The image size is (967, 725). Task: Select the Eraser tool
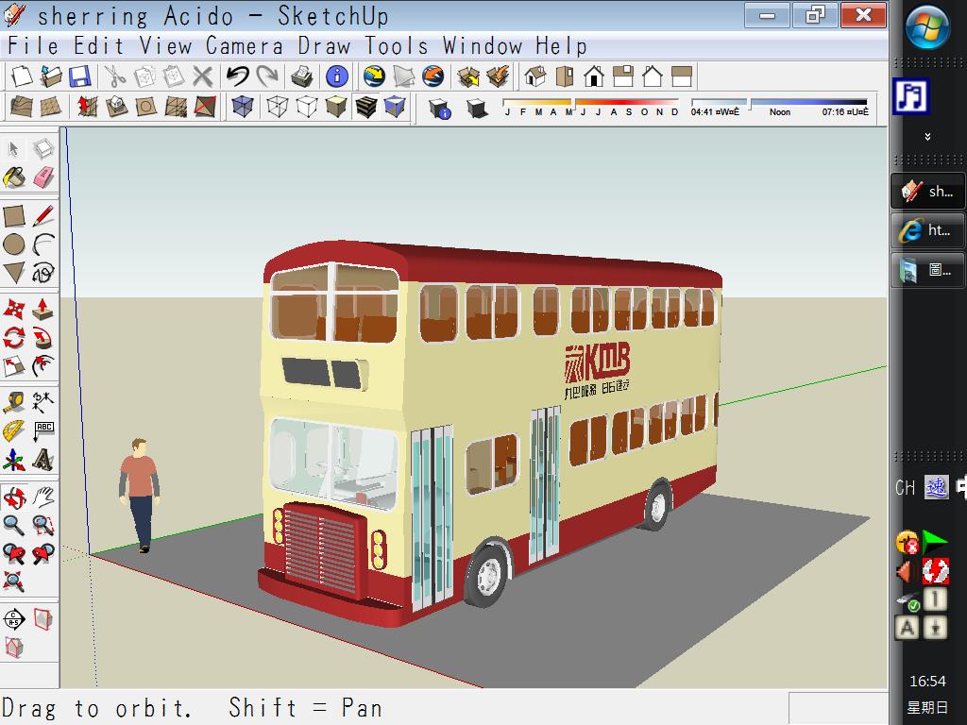[43, 177]
